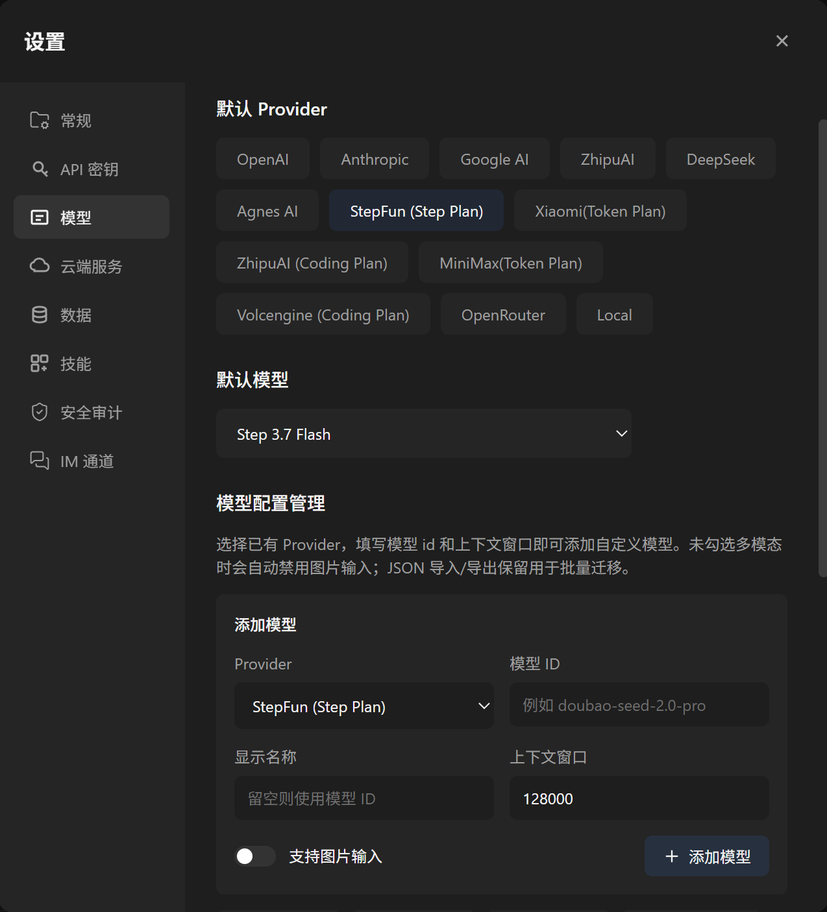Viewport: 827px width, 912px height.
Task: Click the skills grid icon
Action: coord(40,363)
